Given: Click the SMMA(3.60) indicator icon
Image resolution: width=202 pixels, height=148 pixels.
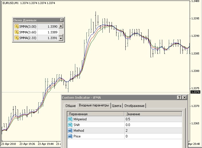Looking at the screenshot, I should pos(17,32).
